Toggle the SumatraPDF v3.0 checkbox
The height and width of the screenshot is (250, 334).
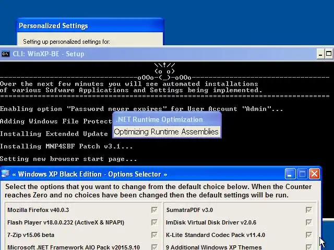[x=309, y=210]
